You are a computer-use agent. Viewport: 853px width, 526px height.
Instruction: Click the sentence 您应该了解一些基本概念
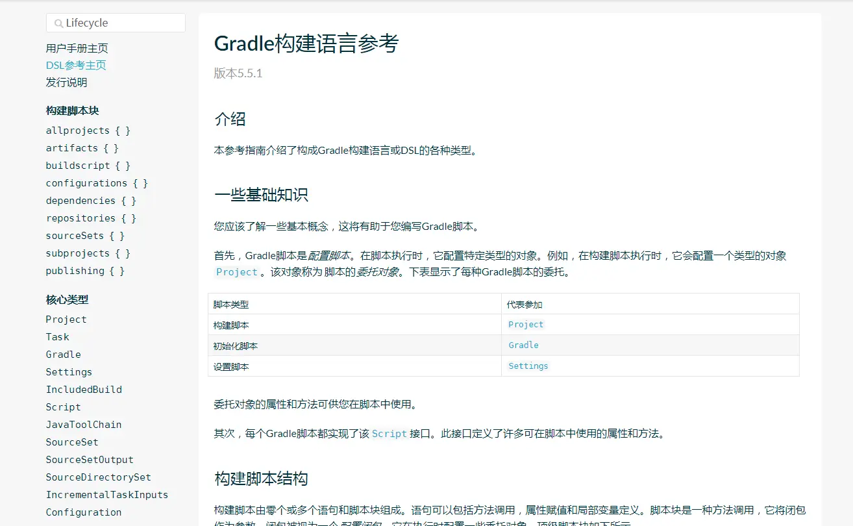[347, 227]
